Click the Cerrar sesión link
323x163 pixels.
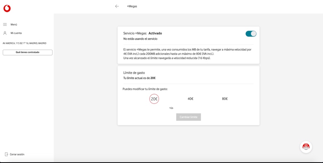point(17,154)
